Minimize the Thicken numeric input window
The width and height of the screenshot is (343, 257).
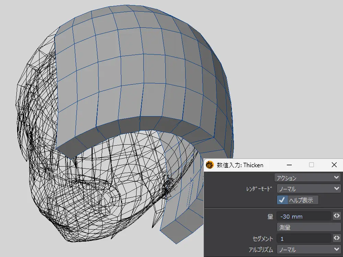click(289, 165)
